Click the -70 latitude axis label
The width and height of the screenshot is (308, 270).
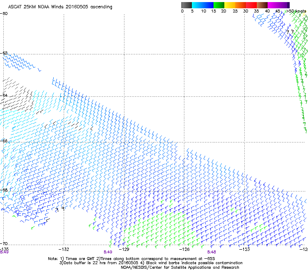point(4,243)
